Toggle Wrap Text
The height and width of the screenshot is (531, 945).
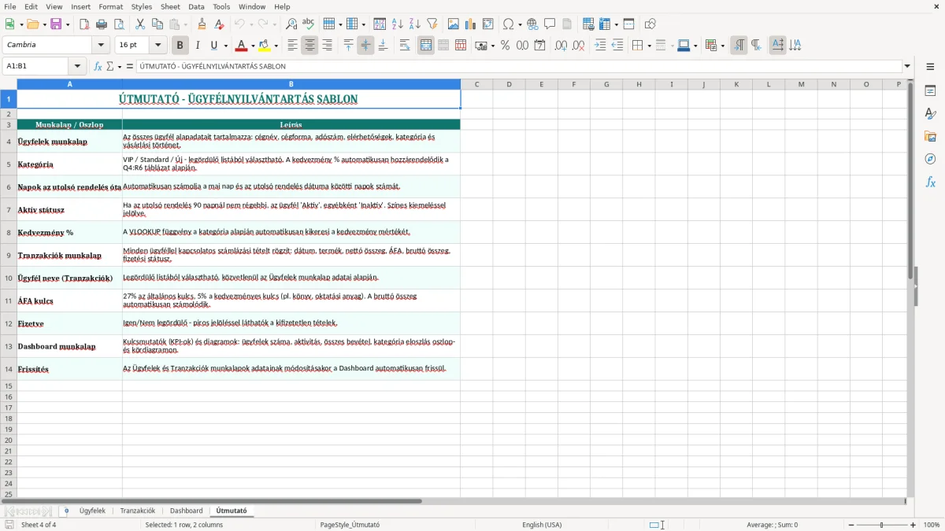point(405,46)
